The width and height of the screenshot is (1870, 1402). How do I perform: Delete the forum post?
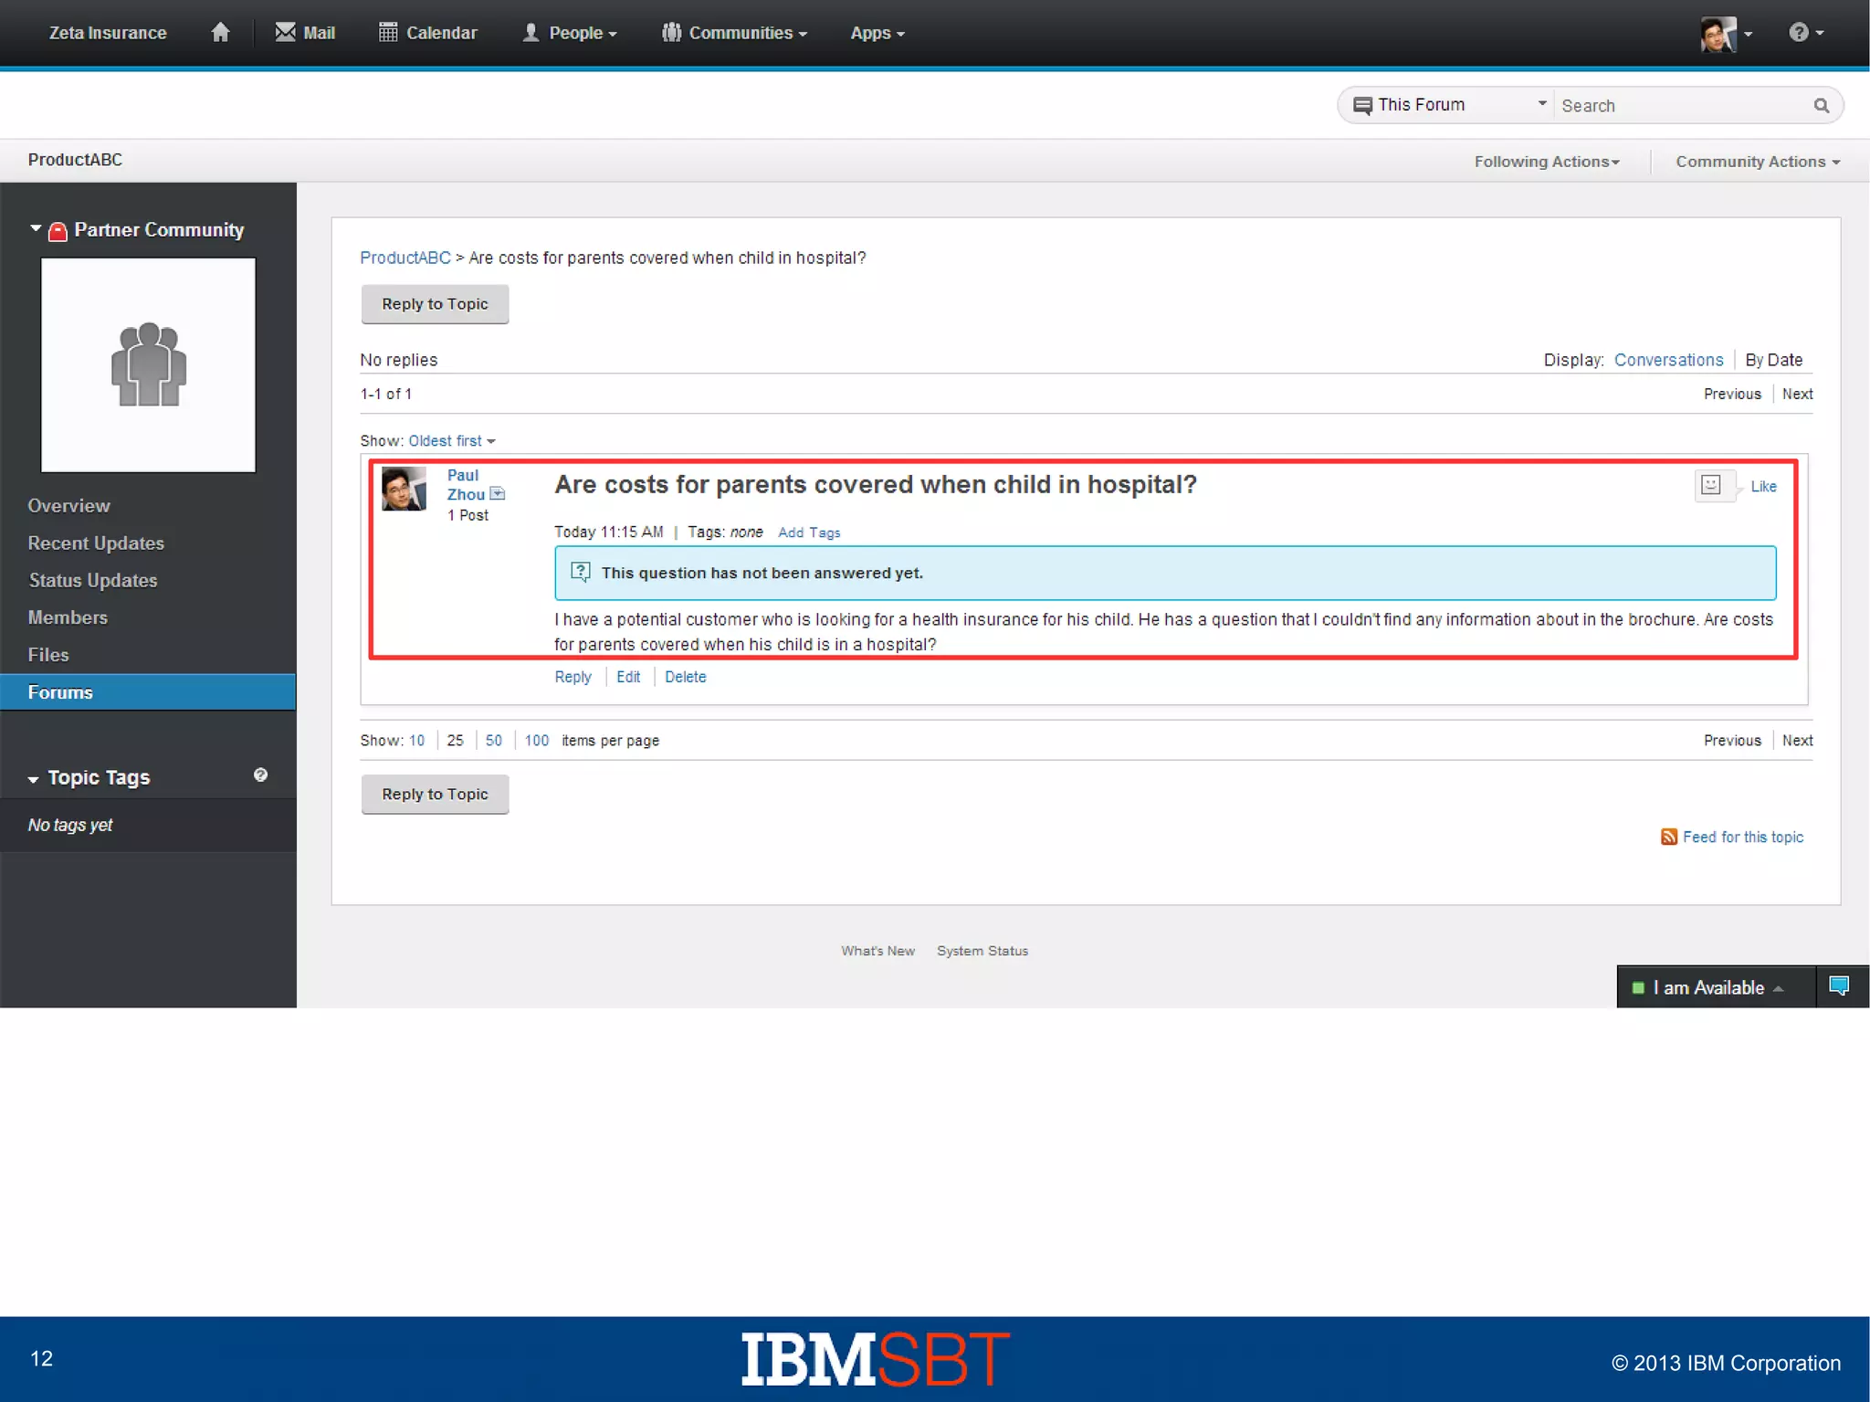tap(686, 677)
